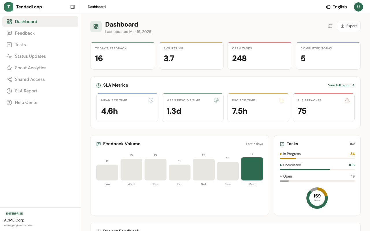Open the View full report link

(341, 85)
